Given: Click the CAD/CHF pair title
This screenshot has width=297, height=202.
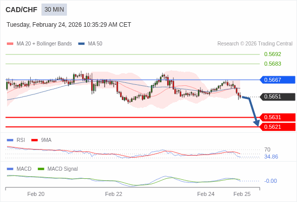Looking at the screenshot, I should [22, 10].
